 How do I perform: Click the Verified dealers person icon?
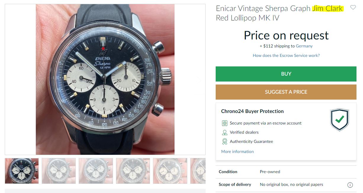(x=225, y=132)
